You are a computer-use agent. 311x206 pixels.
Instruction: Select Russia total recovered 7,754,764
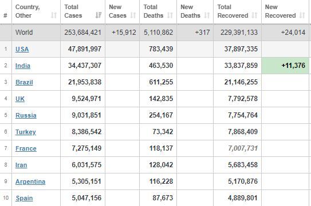(x=243, y=115)
